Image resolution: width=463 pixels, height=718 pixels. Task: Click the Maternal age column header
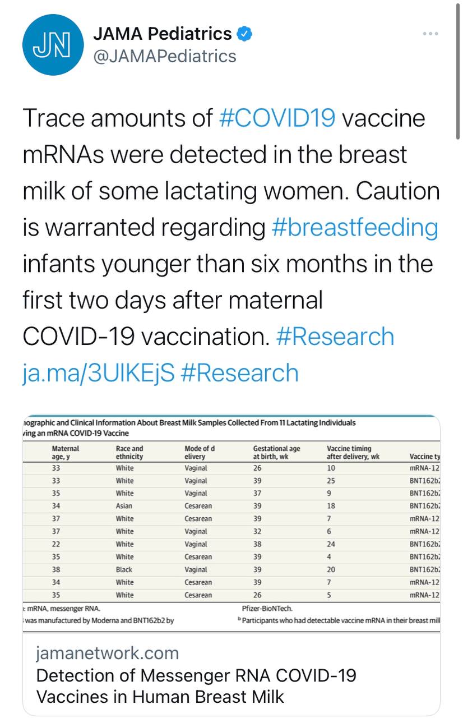tap(66, 452)
